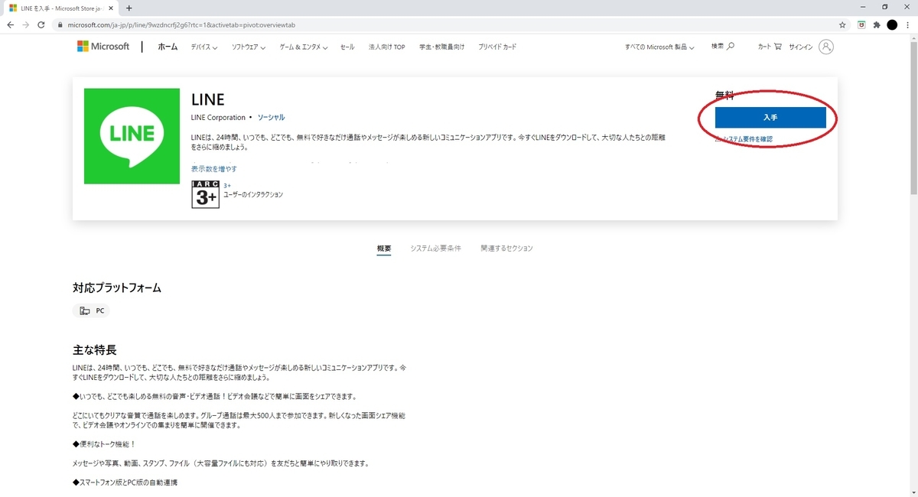Open the Chrome three-dot menu
The image size is (918, 497).
pyautogui.click(x=908, y=24)
